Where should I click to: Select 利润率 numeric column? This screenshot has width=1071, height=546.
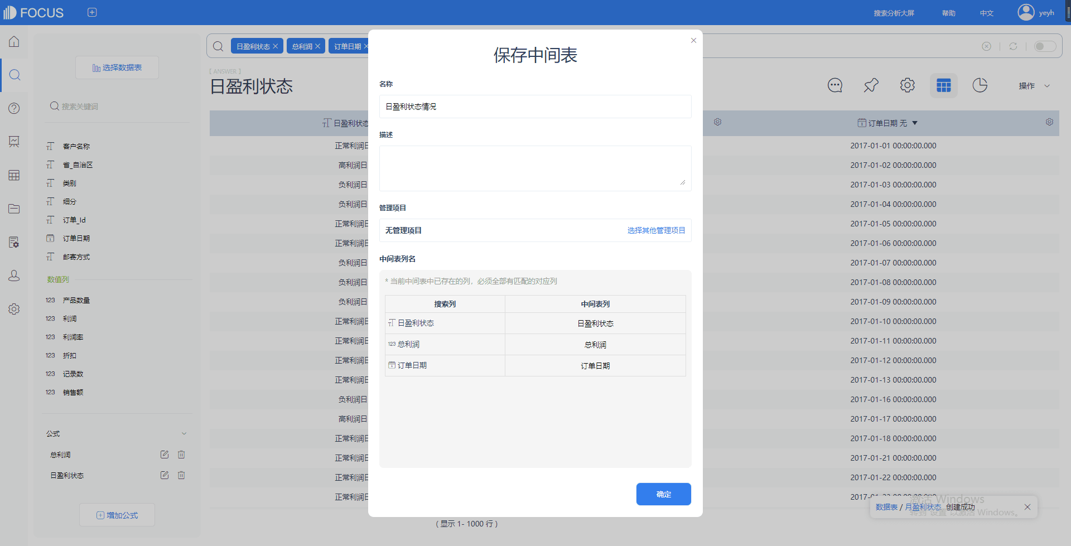(73, 337)
